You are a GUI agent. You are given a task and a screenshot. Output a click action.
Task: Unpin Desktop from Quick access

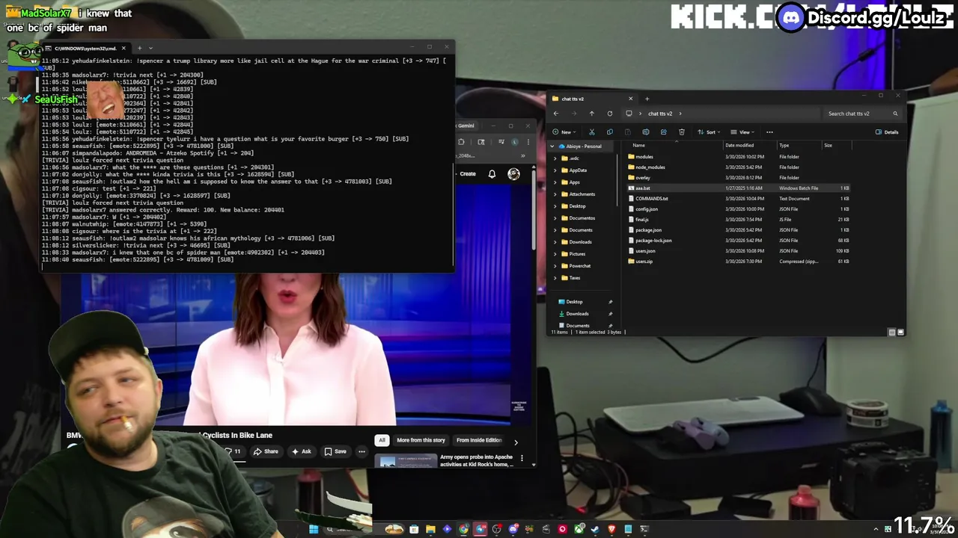(610, 302)
